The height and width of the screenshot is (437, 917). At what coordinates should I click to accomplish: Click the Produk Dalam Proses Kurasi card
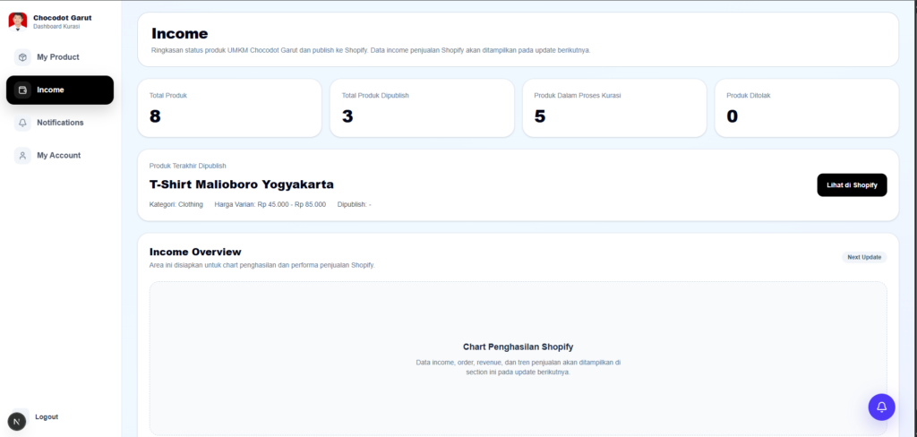pos(614,107)
